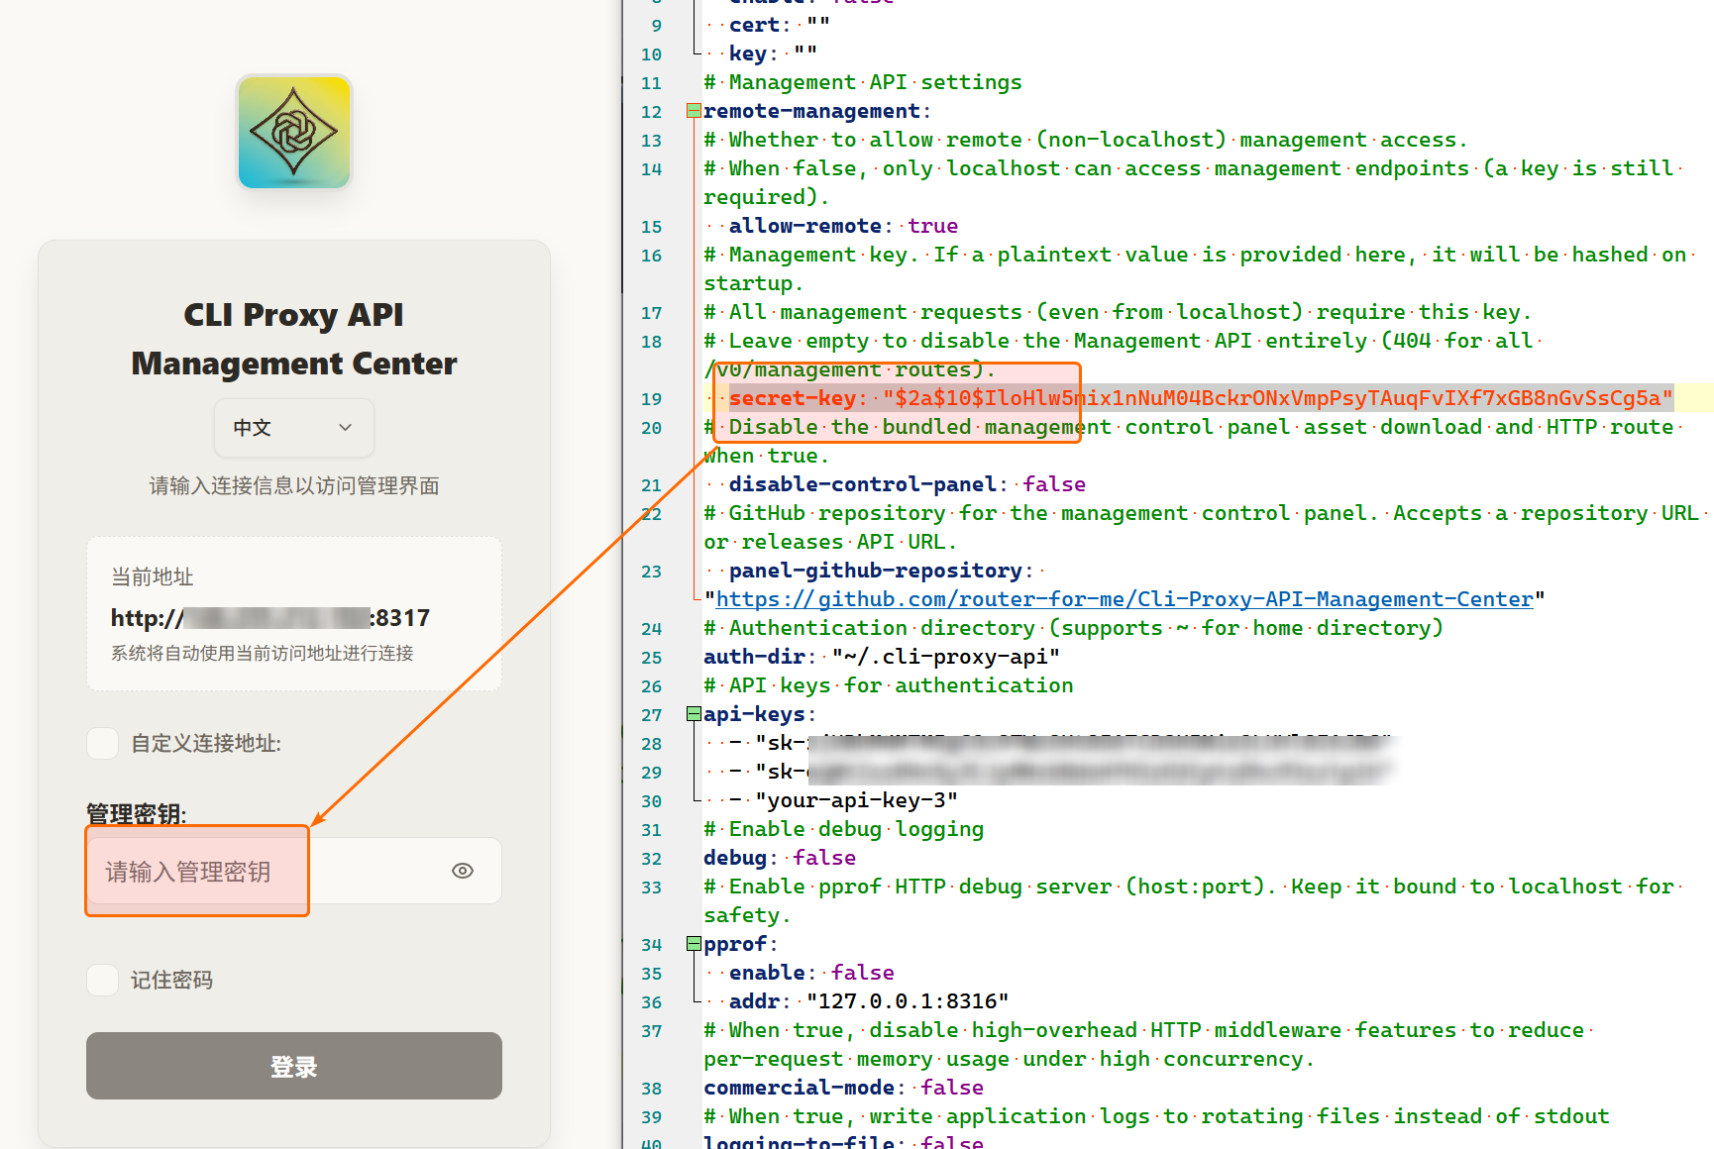Click the "your-api-key-3" entry

[856, 800]
